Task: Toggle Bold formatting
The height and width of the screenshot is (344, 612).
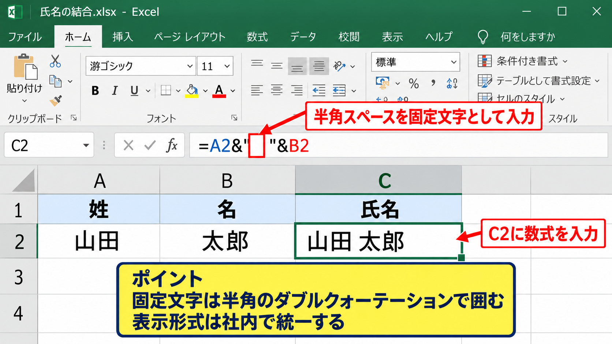Action: [x=95, y=90]
